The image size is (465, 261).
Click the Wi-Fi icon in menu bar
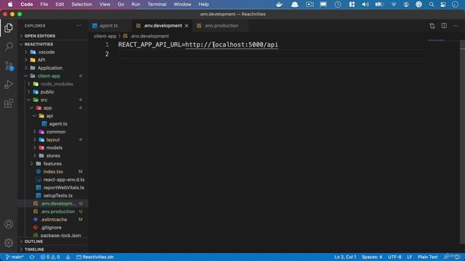(393, 4)
